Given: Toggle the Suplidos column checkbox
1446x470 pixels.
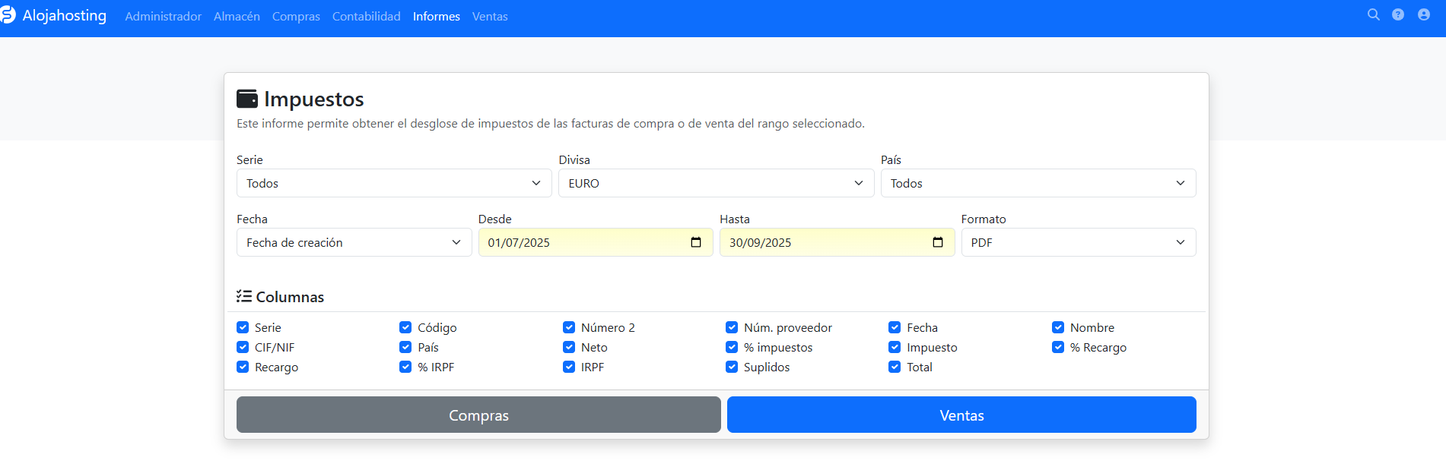Looking at the screenshot, I should click(732, 367).
